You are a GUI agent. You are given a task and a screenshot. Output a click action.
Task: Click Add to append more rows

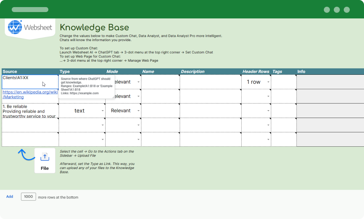coord(10,197)
